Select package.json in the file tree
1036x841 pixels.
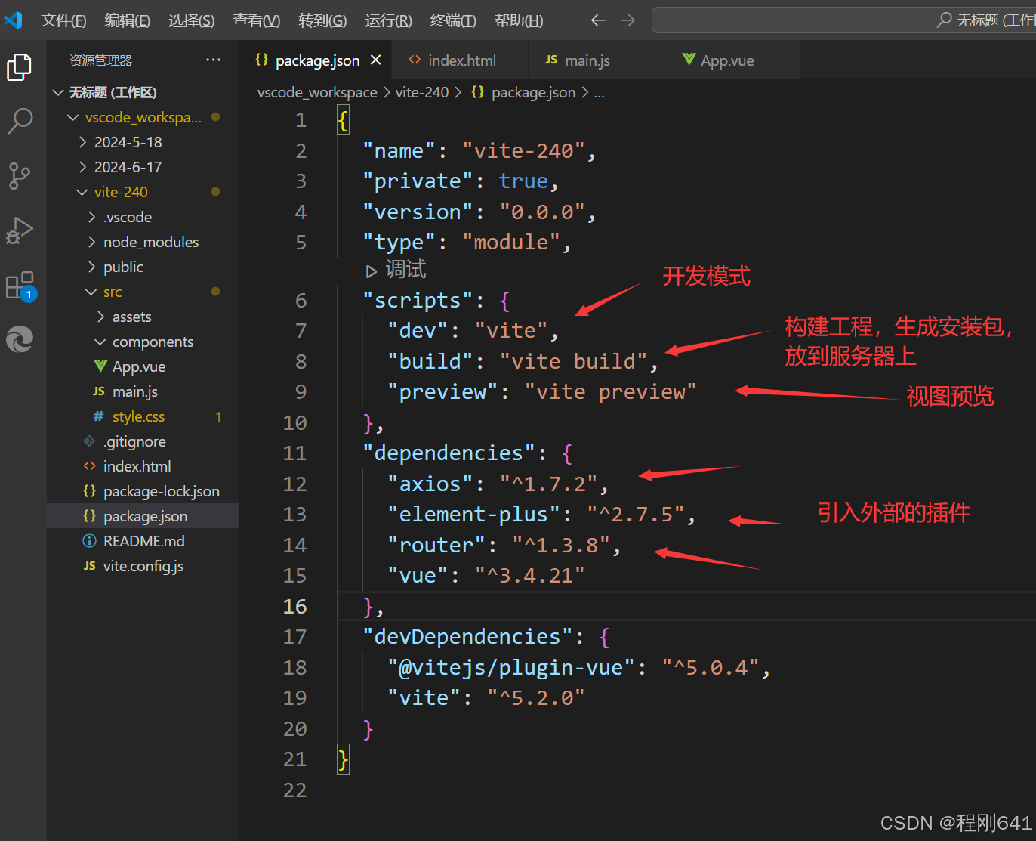point(143,516)
